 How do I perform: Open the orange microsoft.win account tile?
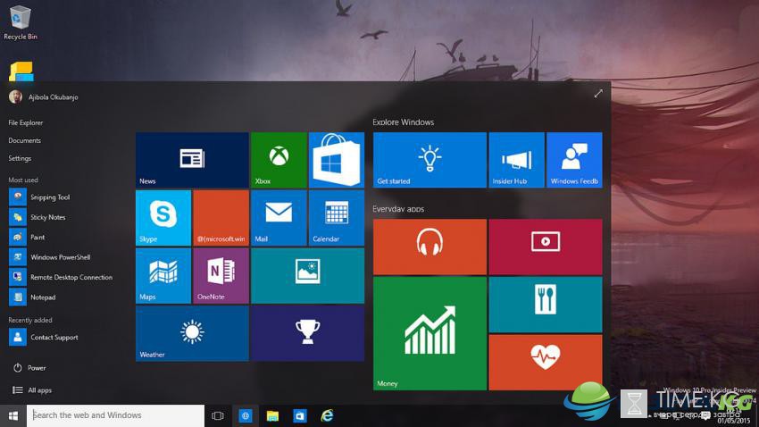click(x=221, y=218)
